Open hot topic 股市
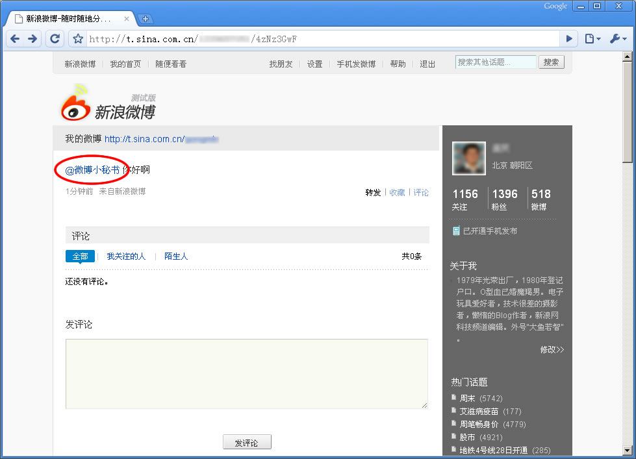This screenshot has width=636, height=459. (467, 437)
